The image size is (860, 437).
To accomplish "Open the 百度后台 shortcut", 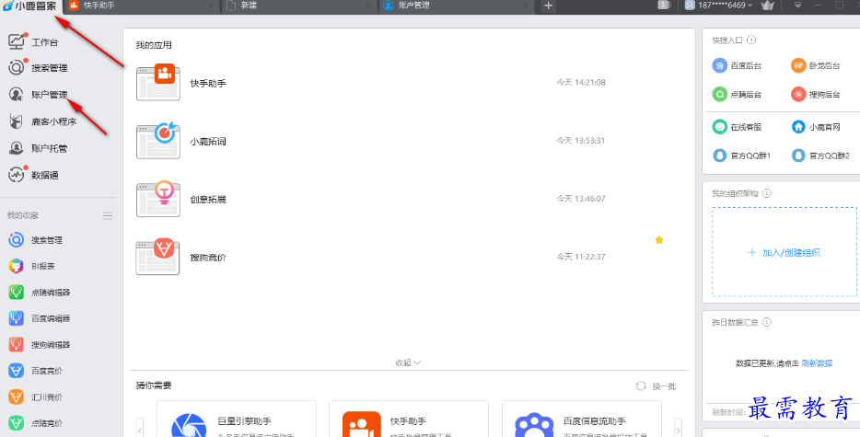I will (738, 65).
